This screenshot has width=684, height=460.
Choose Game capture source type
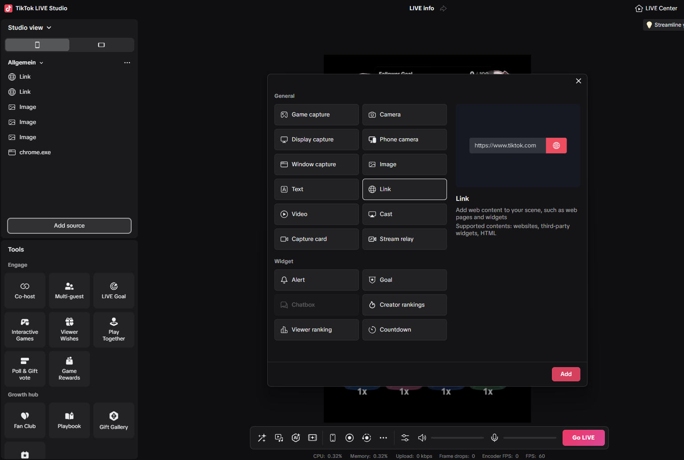pyautogui.click(x=317, y=115)
